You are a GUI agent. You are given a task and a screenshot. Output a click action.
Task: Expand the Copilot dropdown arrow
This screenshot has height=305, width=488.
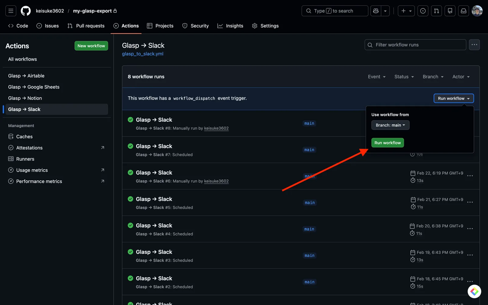[x=385, y=11]
